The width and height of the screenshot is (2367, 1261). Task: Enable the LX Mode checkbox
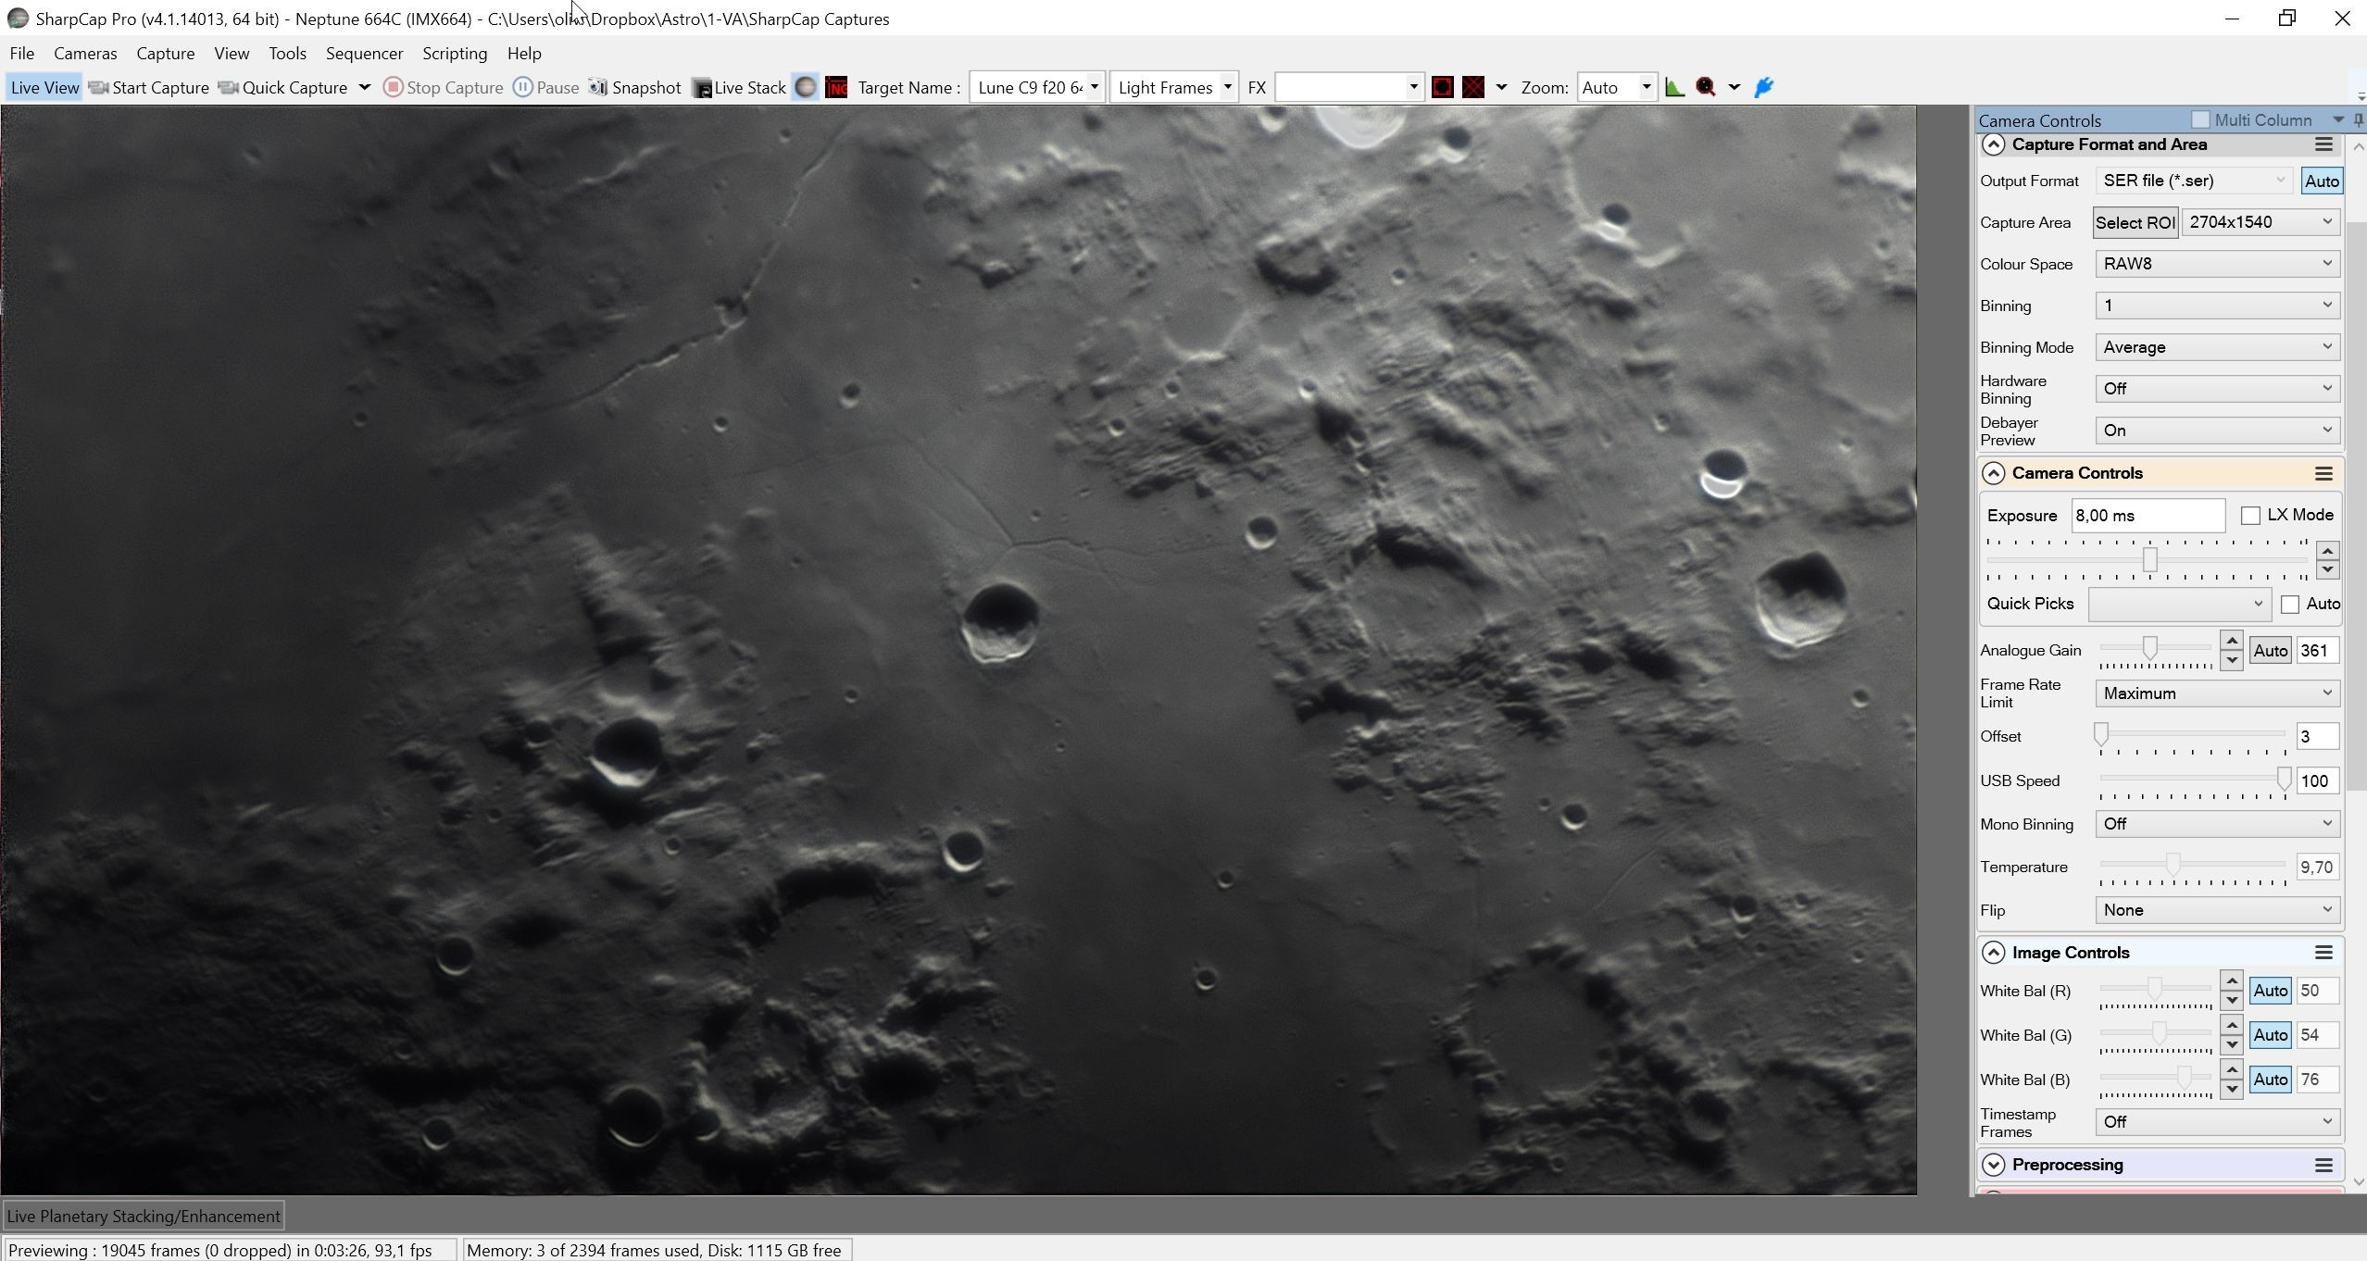(2250, 516)
